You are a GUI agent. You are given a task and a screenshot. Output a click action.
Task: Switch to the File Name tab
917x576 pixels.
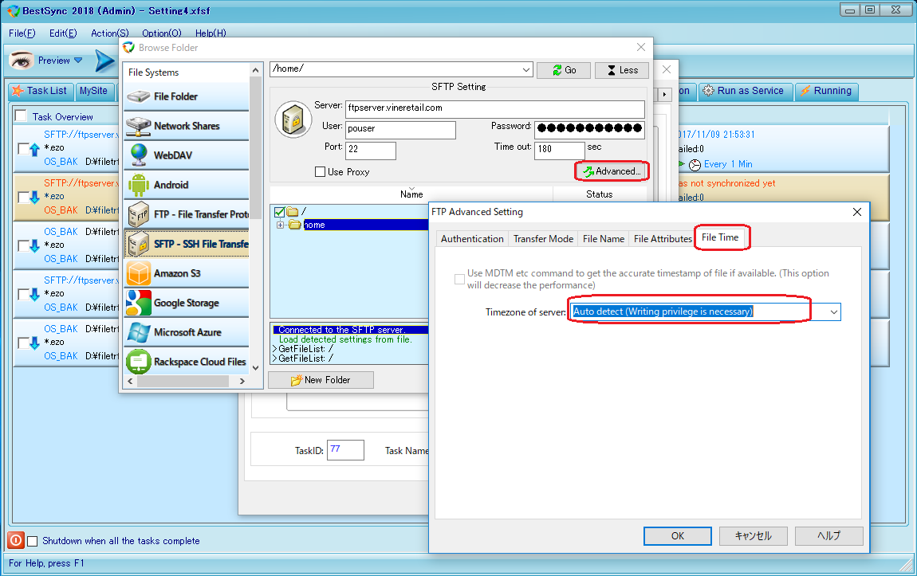pyautogui.click(x=604, y=239)
